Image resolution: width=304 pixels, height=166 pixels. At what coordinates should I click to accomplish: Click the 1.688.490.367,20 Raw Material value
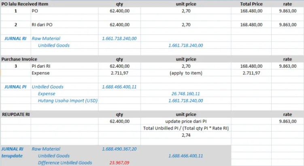pyautogui.click(x=120, y=149)
